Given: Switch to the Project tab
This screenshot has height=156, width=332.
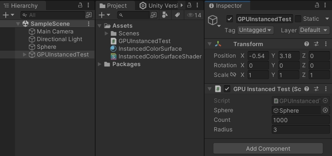Looking at the screenshot, I should 113,6.
